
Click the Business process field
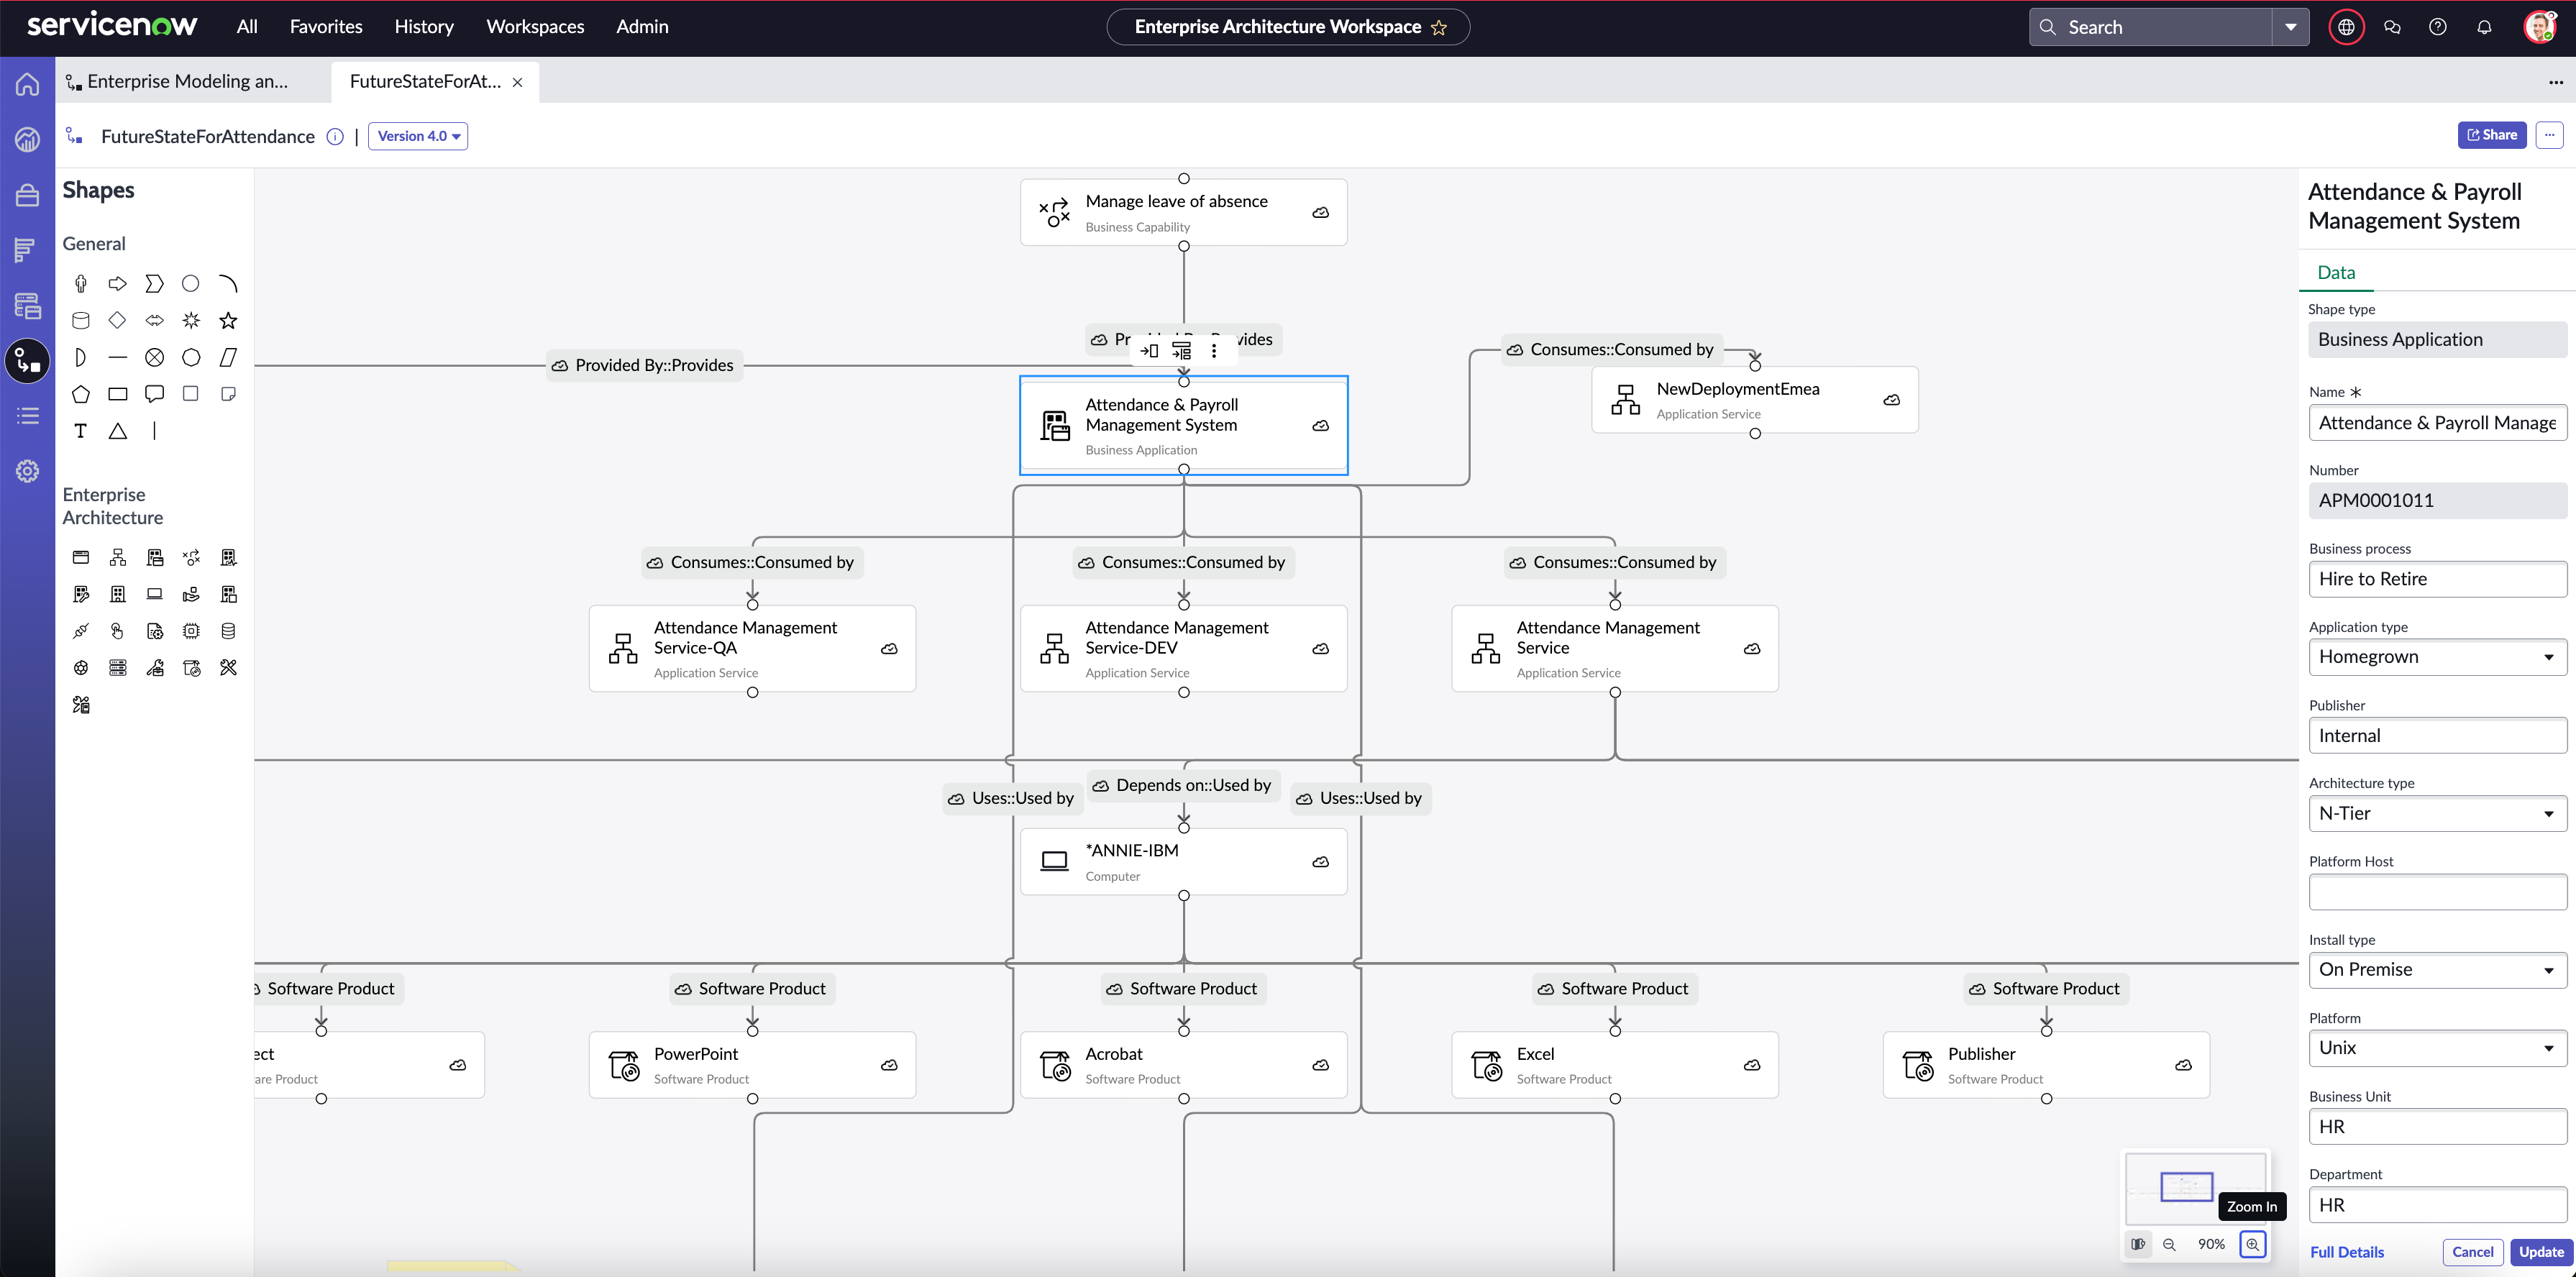coord(2437,579)
